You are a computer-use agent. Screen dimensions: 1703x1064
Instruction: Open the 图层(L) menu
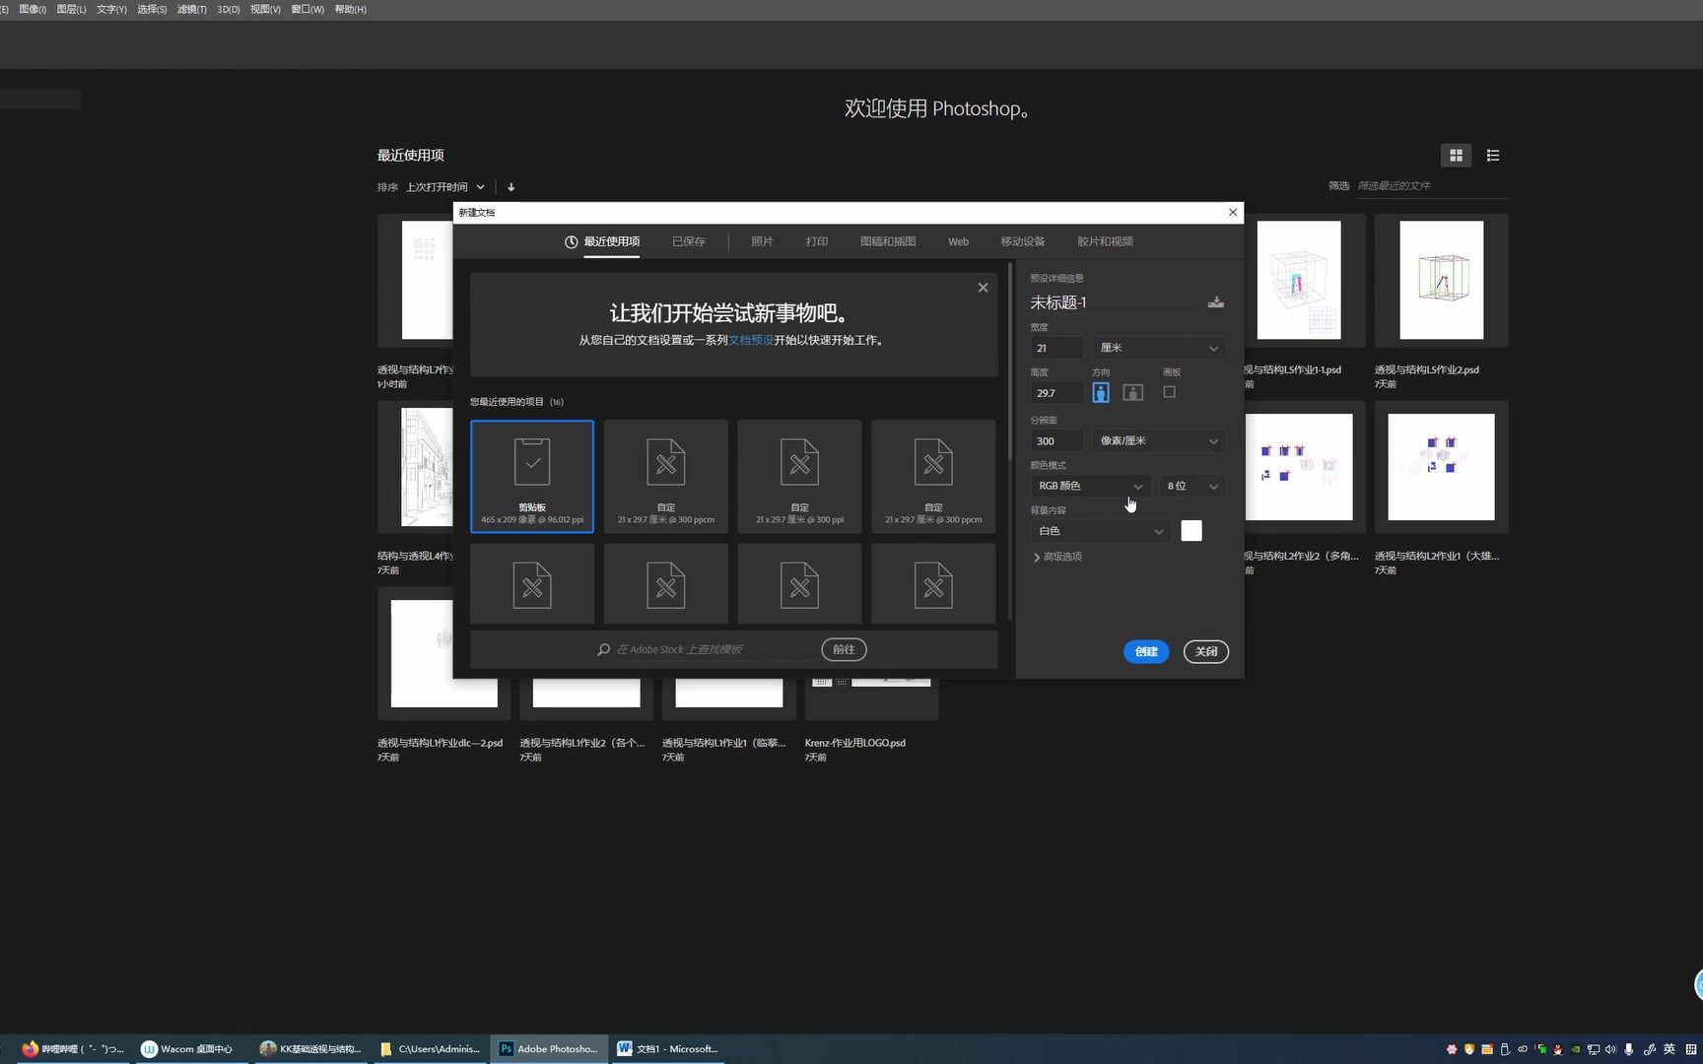coord(71,9)
